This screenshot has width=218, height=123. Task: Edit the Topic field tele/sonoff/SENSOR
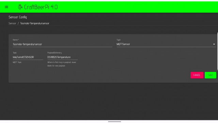click(28, 57)
